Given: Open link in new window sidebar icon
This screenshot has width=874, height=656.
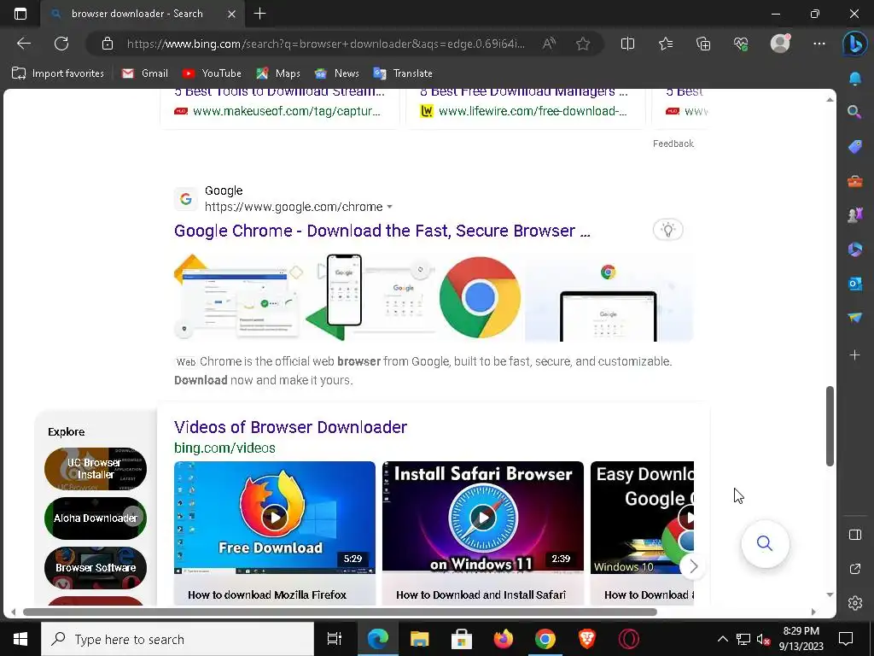Looking at the screenshot, I should pyautogui.click(x=855, y=569).
